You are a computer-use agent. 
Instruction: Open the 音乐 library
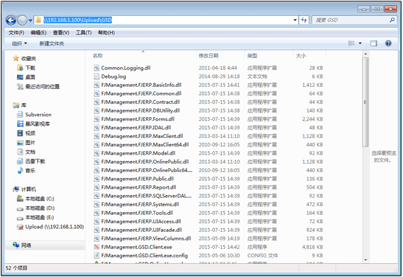(x=30, y=170)
